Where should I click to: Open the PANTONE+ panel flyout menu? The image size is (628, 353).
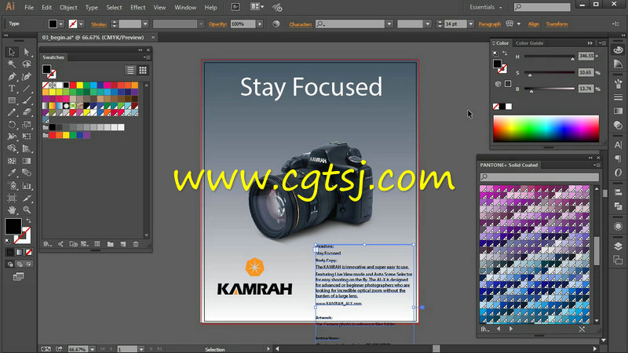(x=597, y=165)
